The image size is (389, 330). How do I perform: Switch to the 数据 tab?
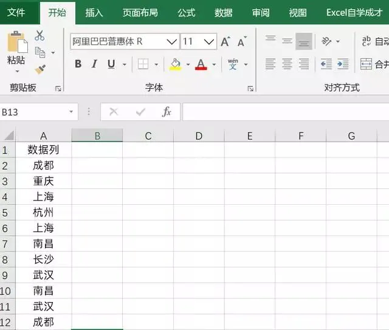(224, 13)
